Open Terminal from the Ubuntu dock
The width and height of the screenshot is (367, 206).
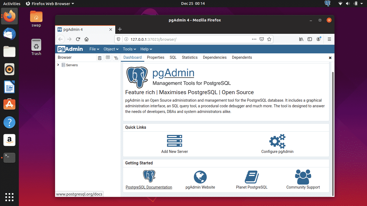click(x=9, y=157)
